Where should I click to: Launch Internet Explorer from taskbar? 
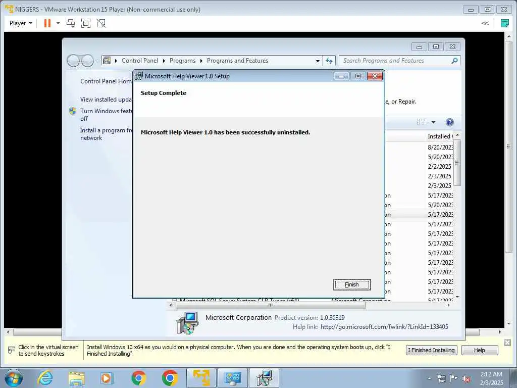45,378
